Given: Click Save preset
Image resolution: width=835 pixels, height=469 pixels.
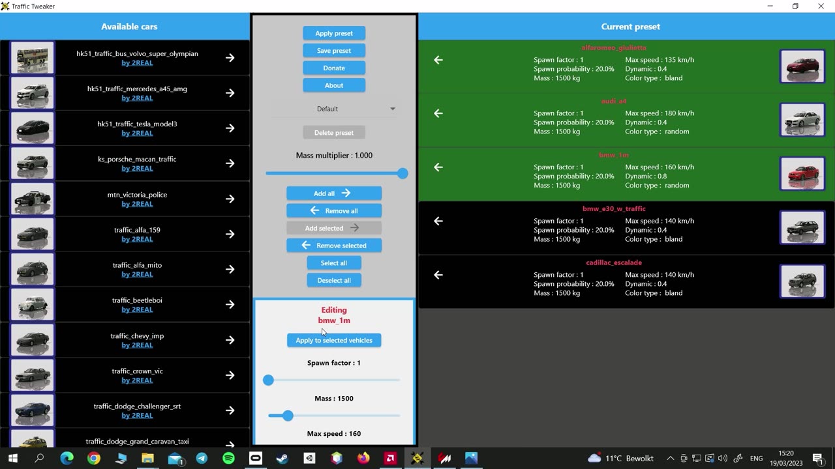Looking at the screenshot, I should [x=334, y=51].
